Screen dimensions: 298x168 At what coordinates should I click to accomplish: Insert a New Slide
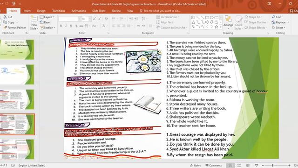[x=34, y=22]
